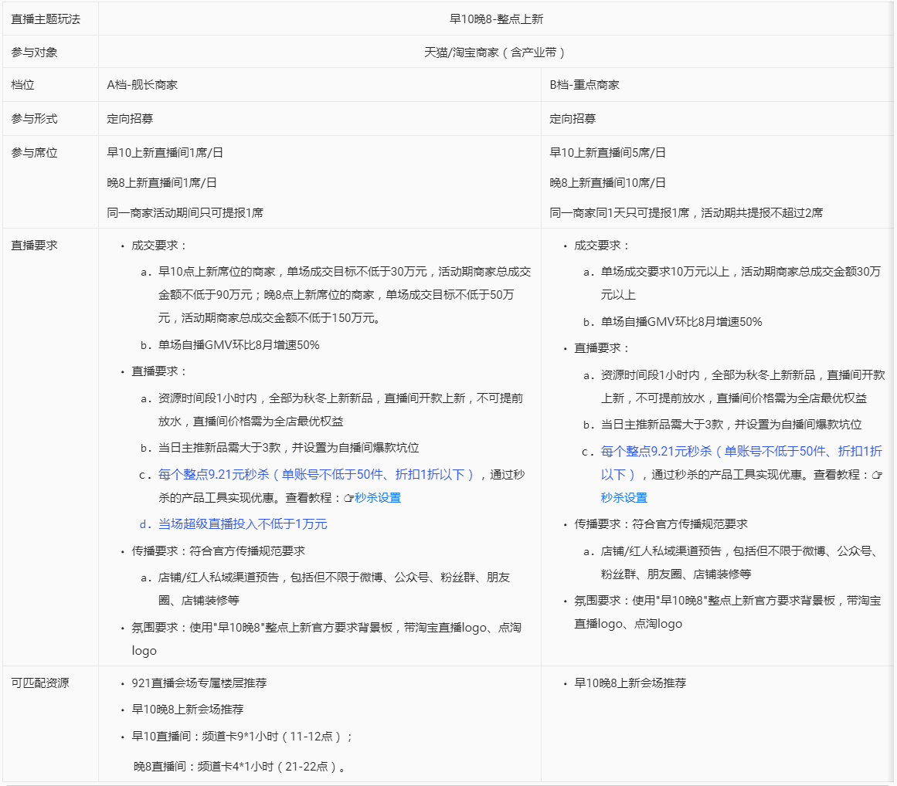Select the 早10晚8-整点上新 title cell
The image size is (897, 786).
[x=496, y=18]
